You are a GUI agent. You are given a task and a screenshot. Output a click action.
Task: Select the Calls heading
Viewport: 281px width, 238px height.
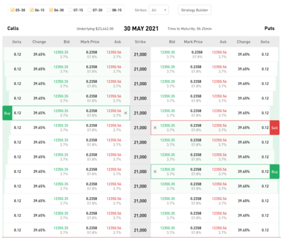coord(13,28)
